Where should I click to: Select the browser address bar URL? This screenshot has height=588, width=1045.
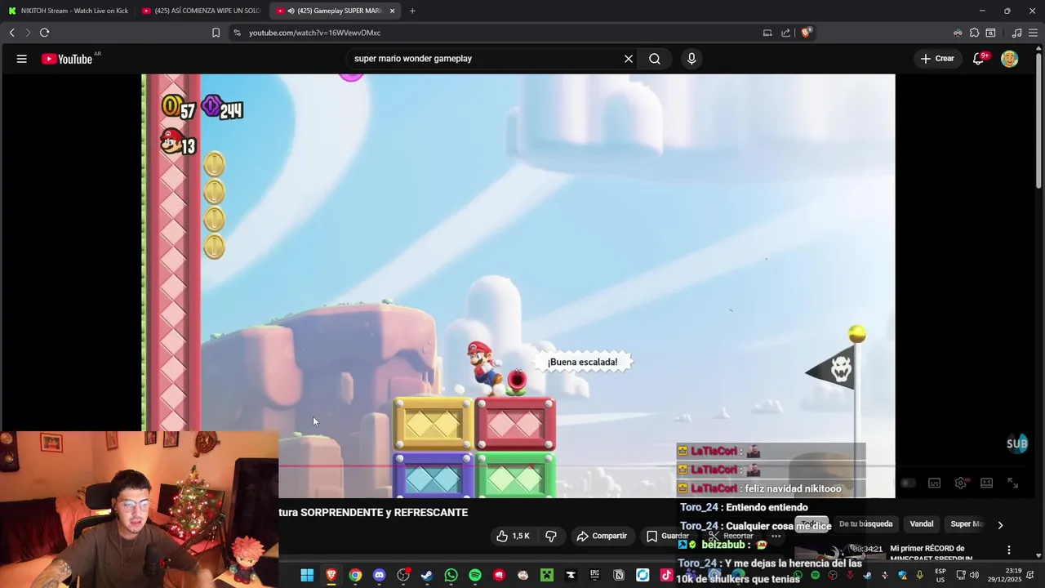[314, 33]
